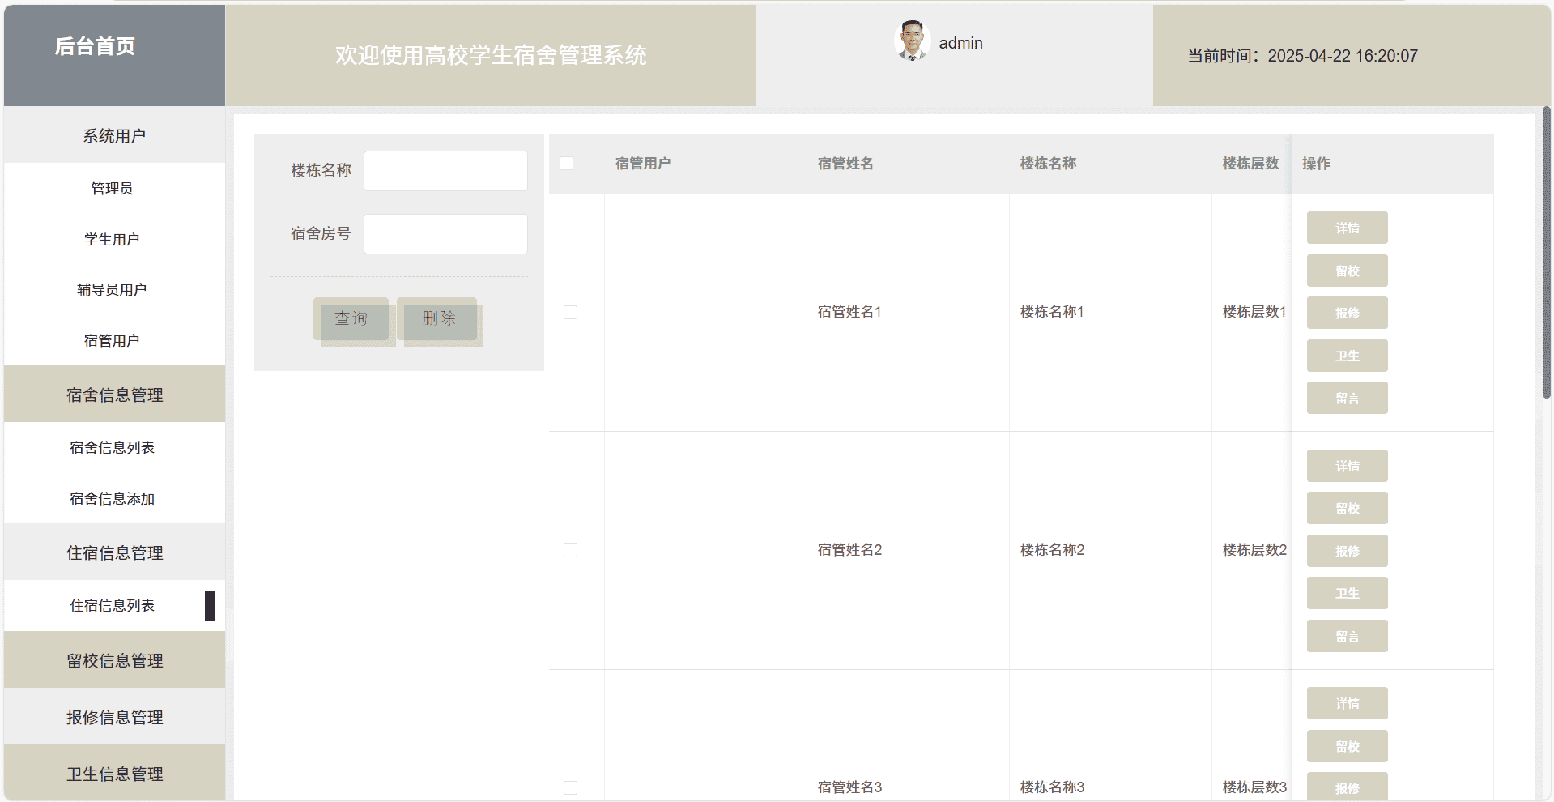Image resolution: width=1554 pixels, height=802 pixels.
Task: Open the 宿管用户 sidebar item
Action: 113,340
